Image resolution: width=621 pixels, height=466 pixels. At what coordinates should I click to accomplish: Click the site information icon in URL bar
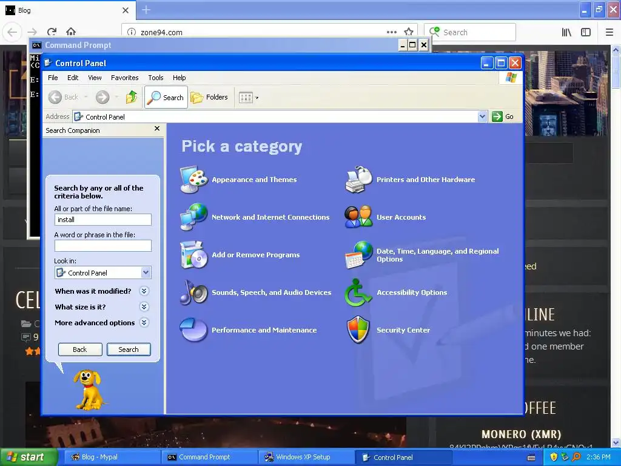pyautogui.click(x=132, y=32)
